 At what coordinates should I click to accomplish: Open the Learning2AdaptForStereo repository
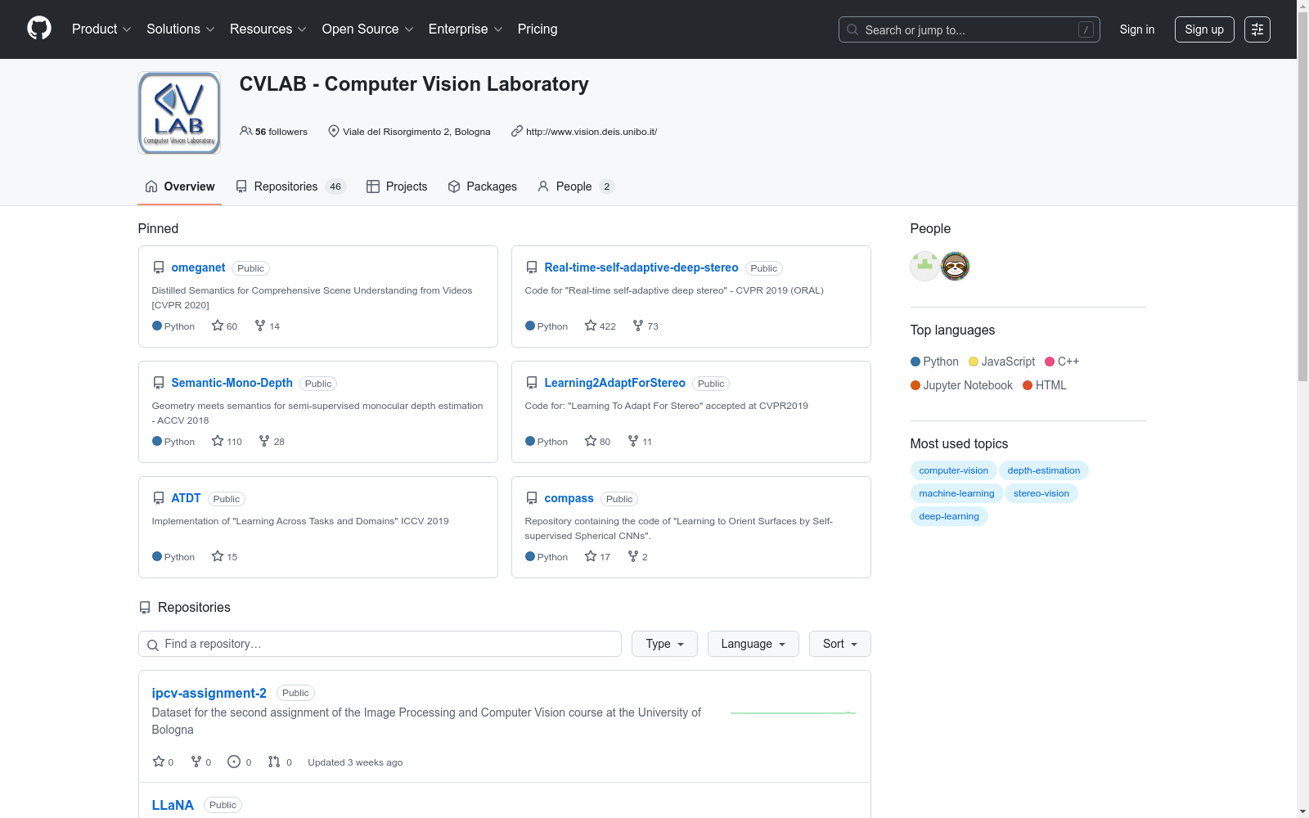tap(615, 383)
